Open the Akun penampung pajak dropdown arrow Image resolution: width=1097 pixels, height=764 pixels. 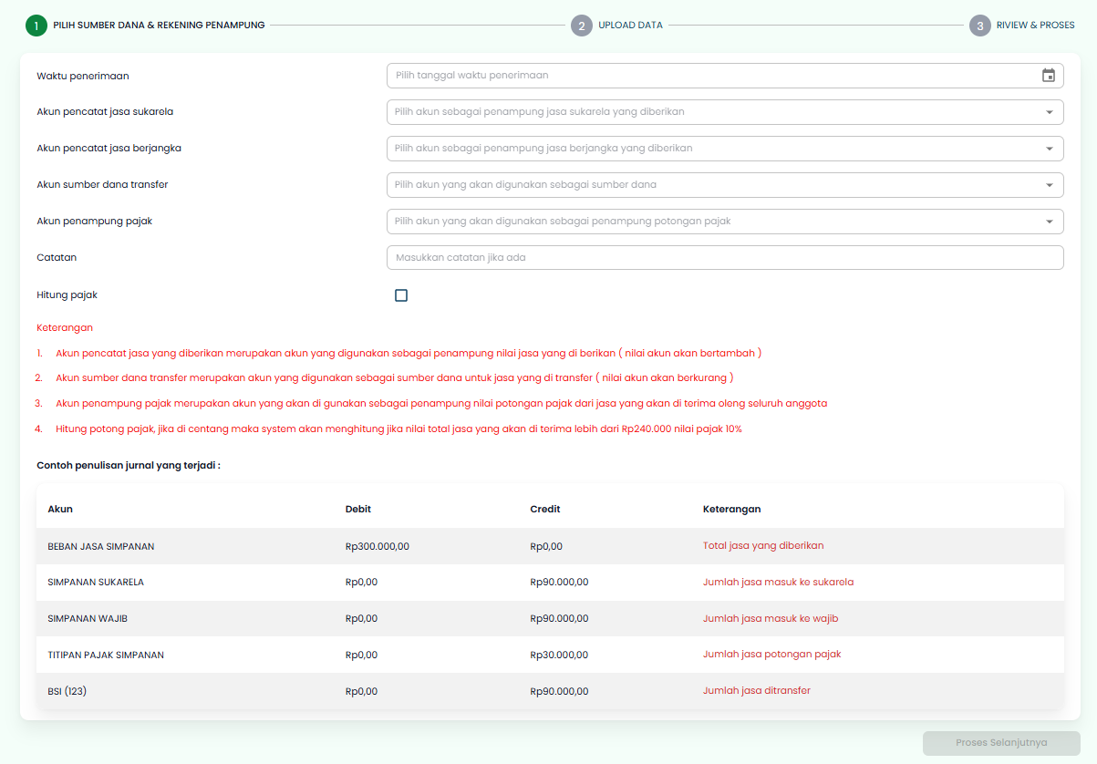coord(1048,222)
